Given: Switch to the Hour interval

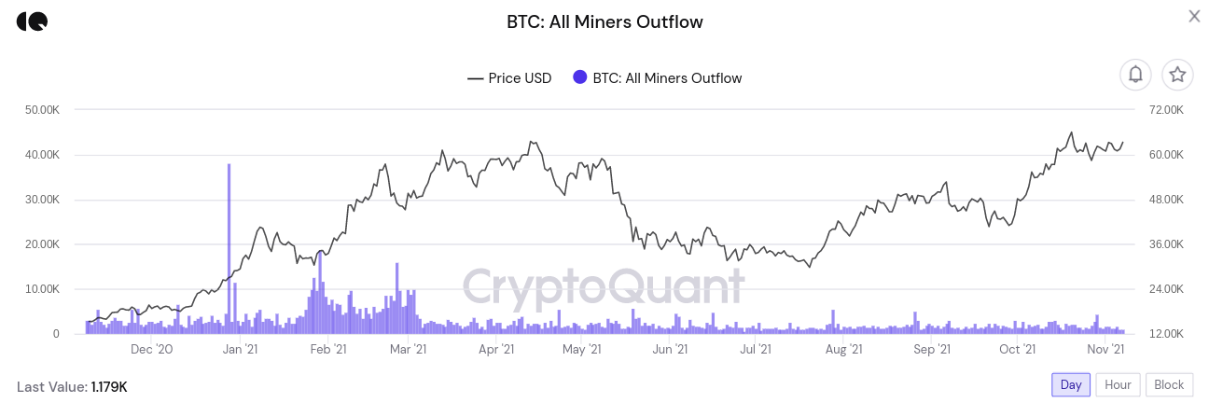Looking at the screenshot, I should point(1118,384).
